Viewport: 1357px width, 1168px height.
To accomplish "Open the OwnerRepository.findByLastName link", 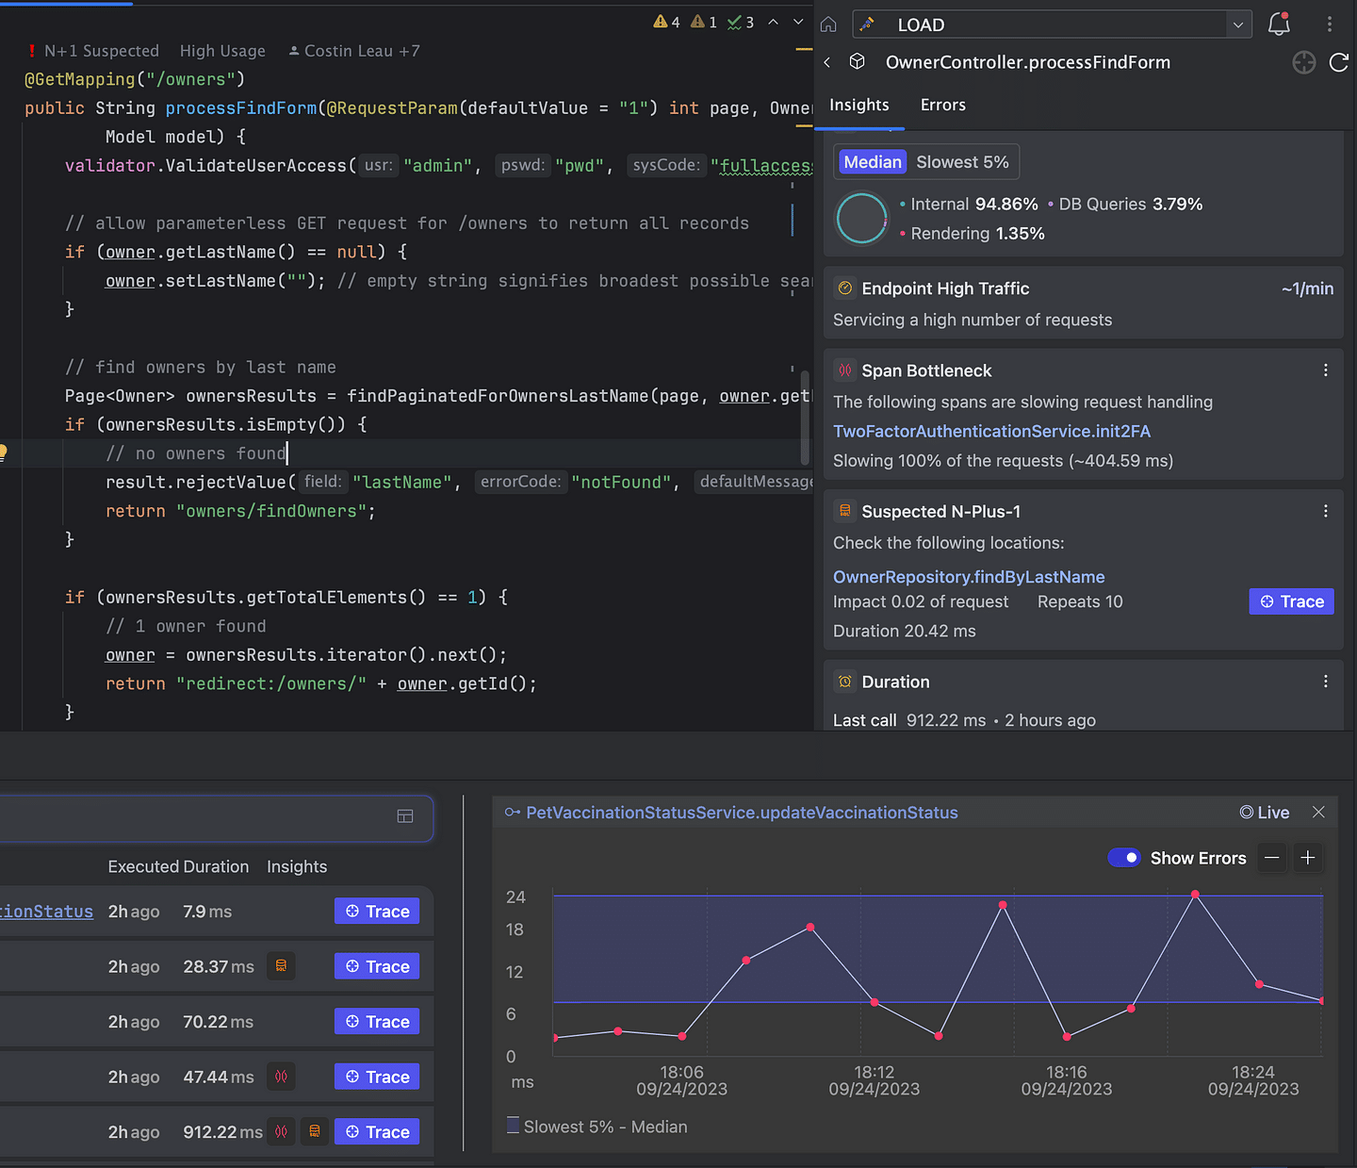I will (969, 577).
